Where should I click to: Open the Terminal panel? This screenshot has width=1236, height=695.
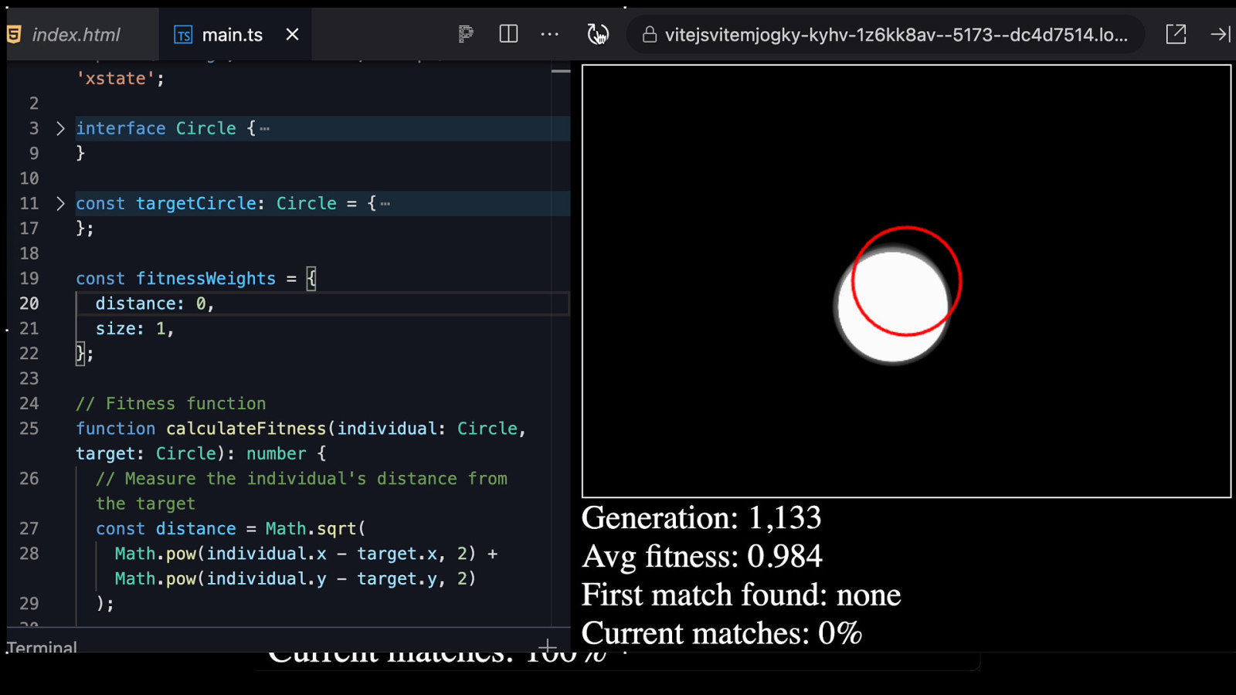pos(42,646)
